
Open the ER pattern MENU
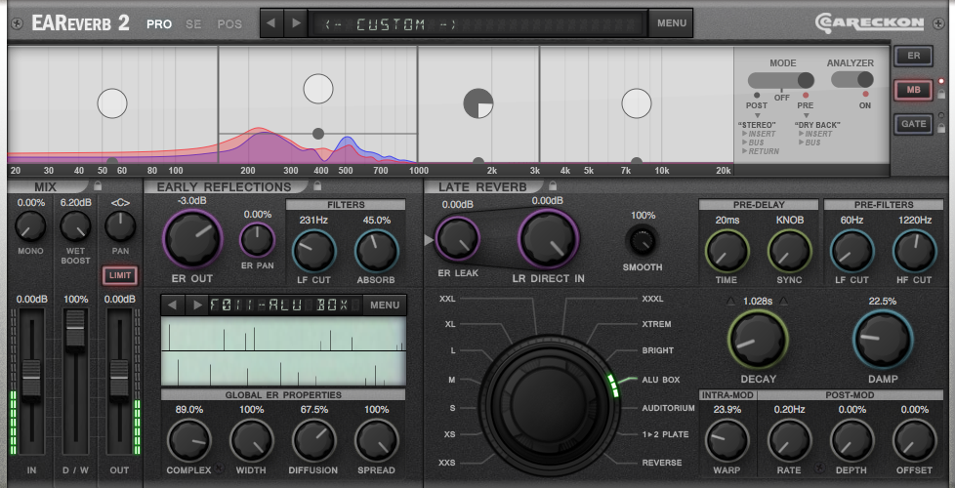pyautogui.click(x=385, y=305)
